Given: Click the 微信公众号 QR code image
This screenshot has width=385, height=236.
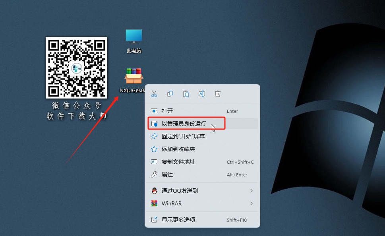Looking at the screenshot, I should point(76,68).
